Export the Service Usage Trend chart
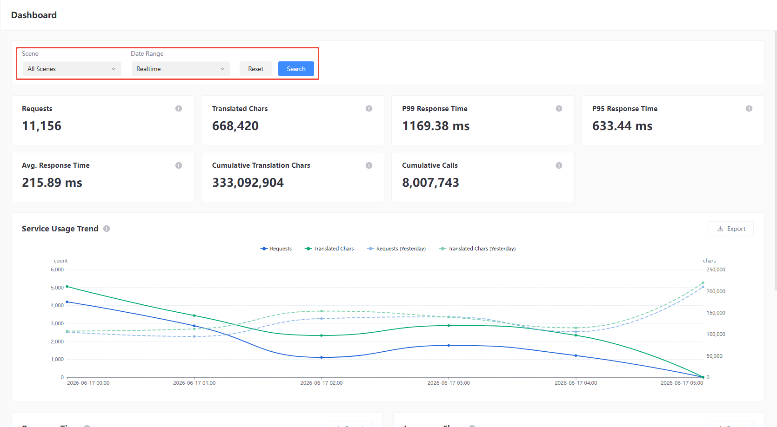Image resolution: width=777 pixels, height=427 pixels. point(731,229)
